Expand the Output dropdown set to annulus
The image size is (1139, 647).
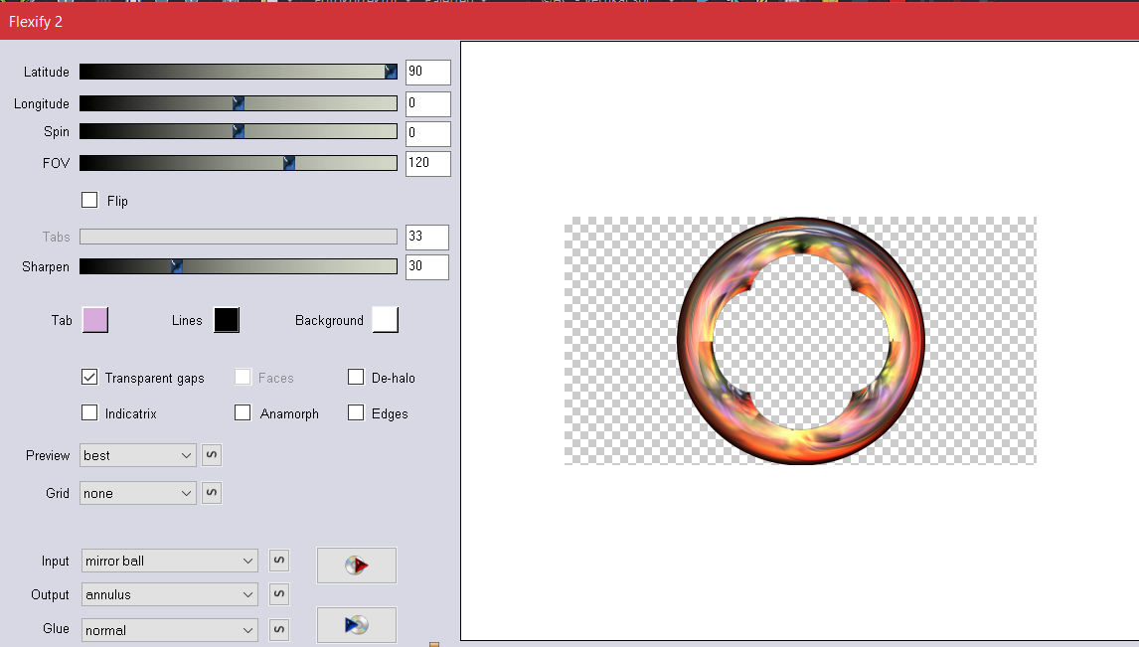[x=170, y=594]
